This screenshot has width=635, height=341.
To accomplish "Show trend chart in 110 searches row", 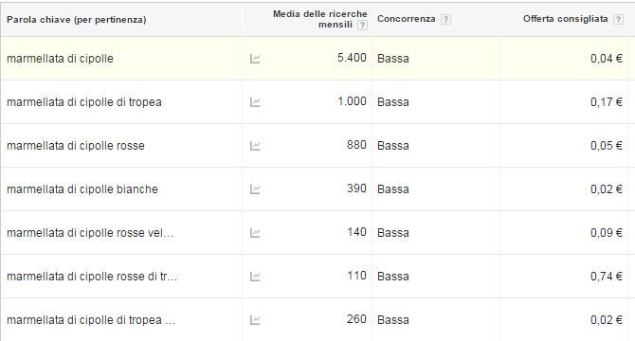I will tap(255, 277).
